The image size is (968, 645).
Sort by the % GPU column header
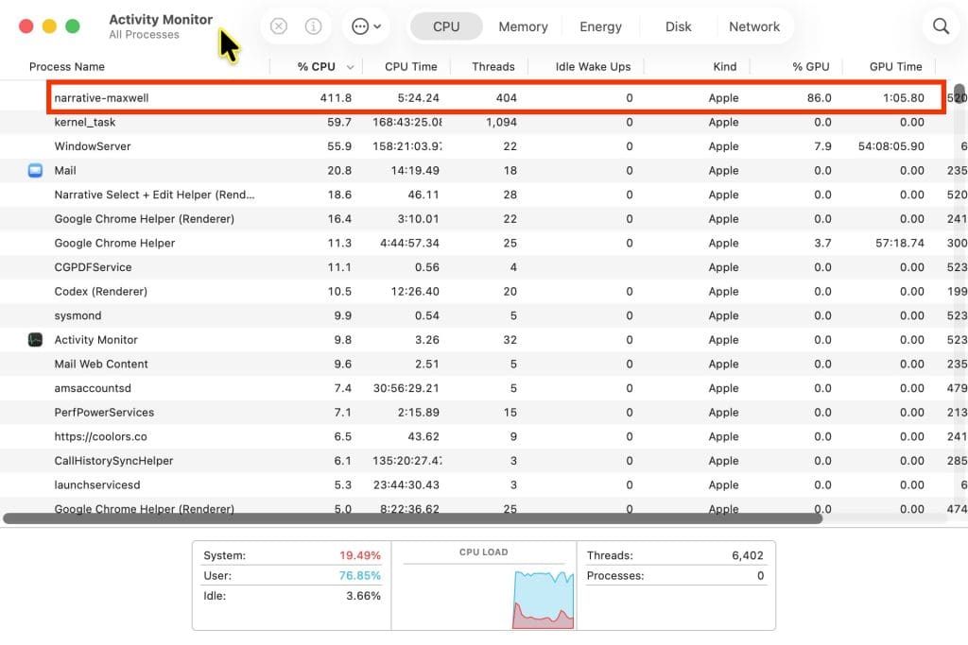click(810, 67)
